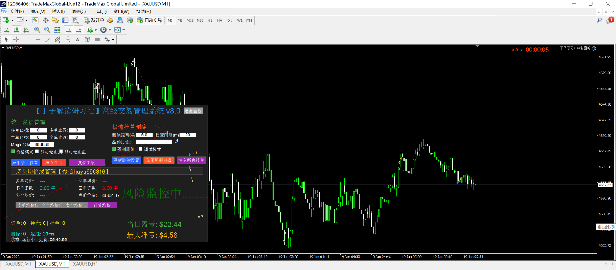The image size is (616, 270).
Task: Click 检查间隔 input with 20
Action: pyautogui.click(x=188, y=135)
